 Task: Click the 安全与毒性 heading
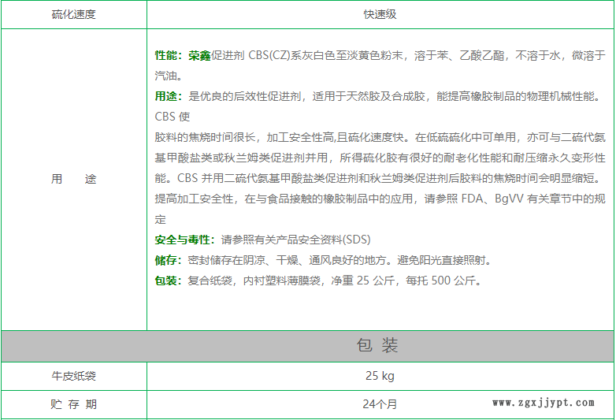[x=184, y=240]
